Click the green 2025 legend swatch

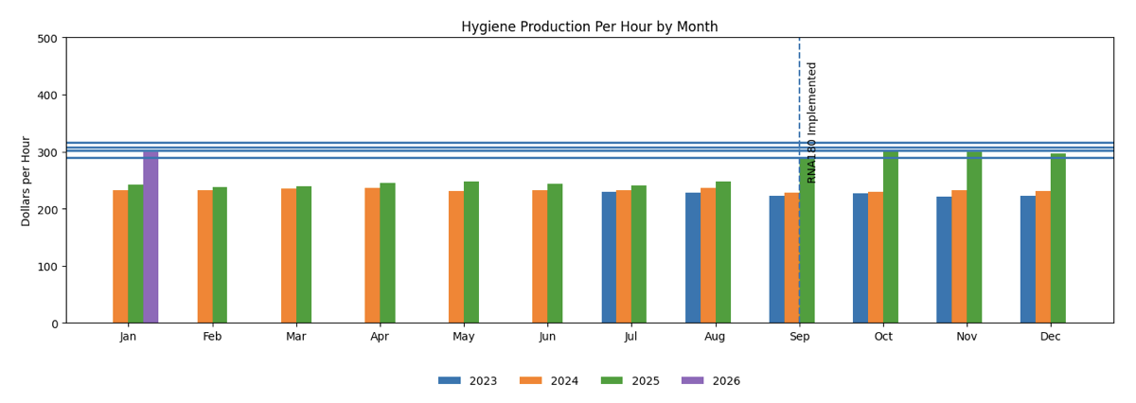pyautogui.click(x=612, y=381)
